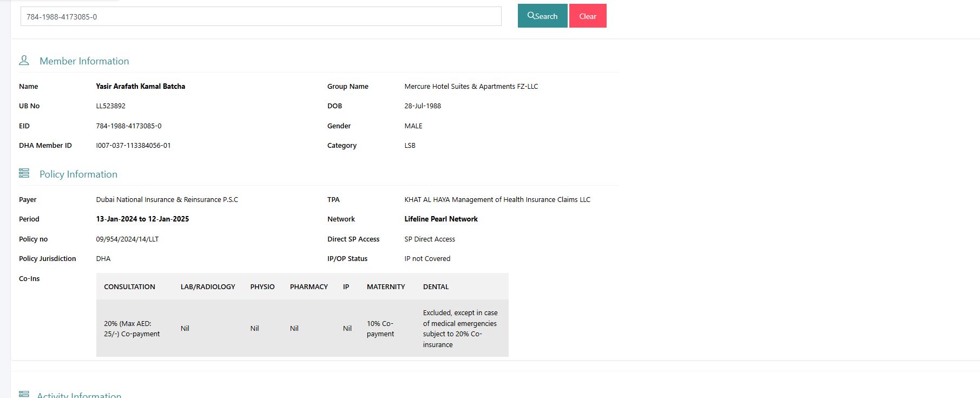Select the MATERNITY column header
Image resolution: width=980 pixels, height=398 pixels.
pos(386,287)
